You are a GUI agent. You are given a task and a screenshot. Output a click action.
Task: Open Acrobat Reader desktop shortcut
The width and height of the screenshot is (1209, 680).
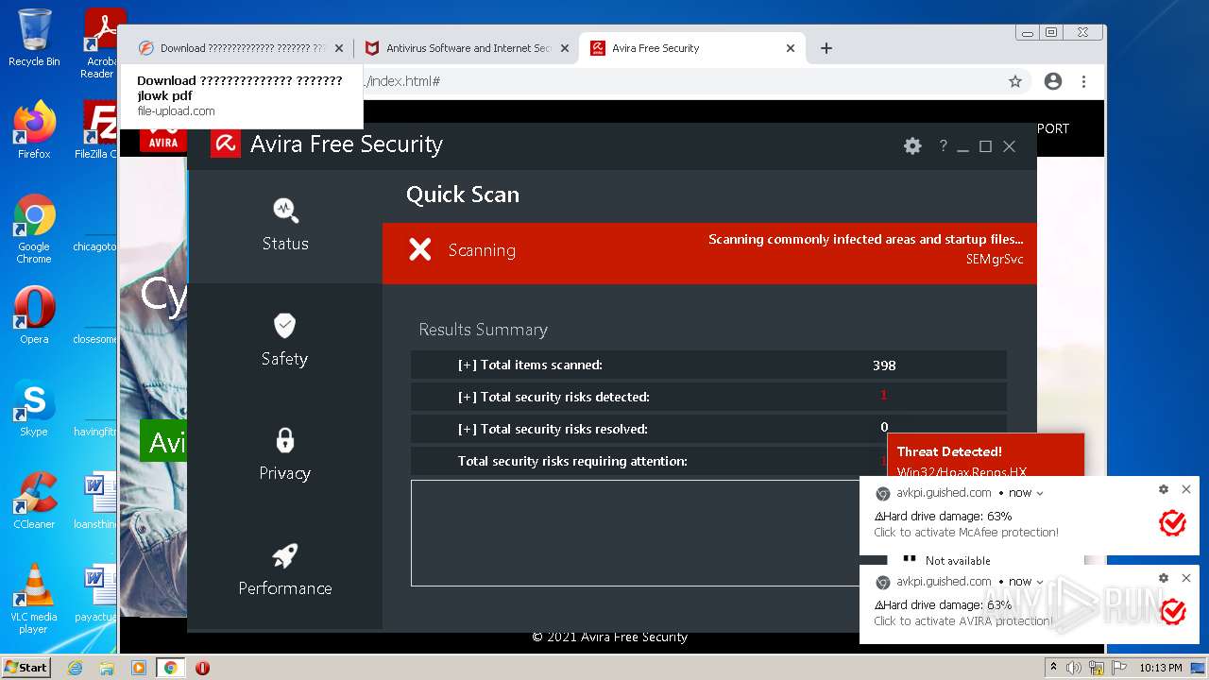[102, 43]
